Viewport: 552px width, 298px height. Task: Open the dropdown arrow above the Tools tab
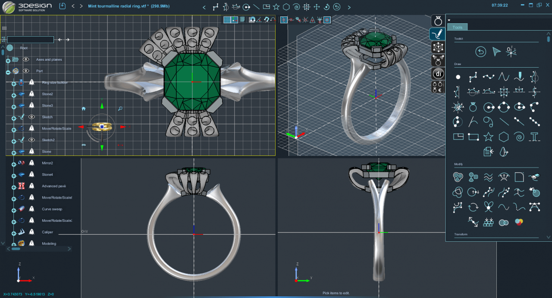point(449,19)
